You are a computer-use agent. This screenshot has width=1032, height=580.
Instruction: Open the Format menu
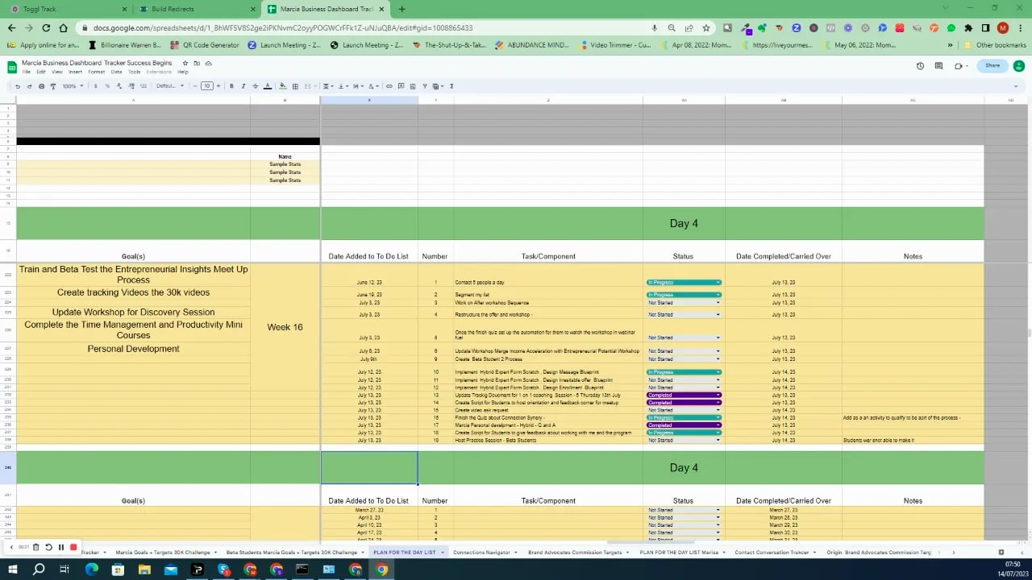[96, 72]
